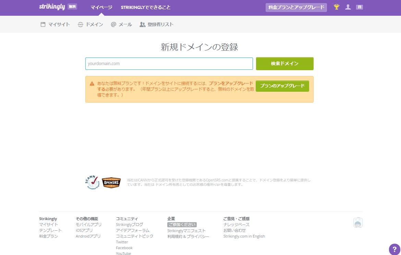Open the chat support bubble bottom right

coord(358,222)
